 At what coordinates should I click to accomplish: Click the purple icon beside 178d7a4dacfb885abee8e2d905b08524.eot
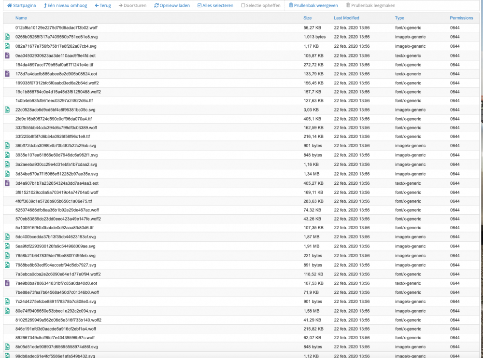click(7, 73)
